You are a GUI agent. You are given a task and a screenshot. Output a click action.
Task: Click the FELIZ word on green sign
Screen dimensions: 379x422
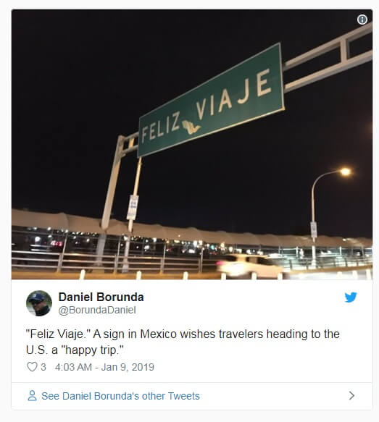point(161,128)
